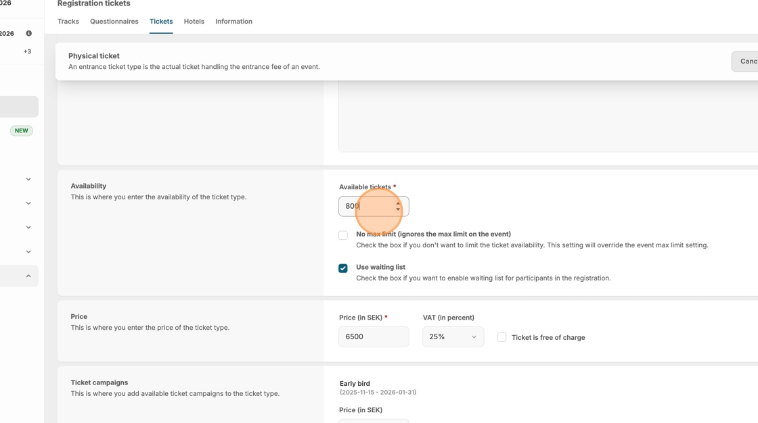Select the Information tab
The image size is (758, 423).
(233, 22)
